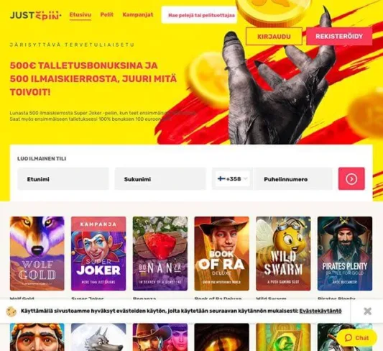Submit registration form with arrow button

click(x=351, y=178)
